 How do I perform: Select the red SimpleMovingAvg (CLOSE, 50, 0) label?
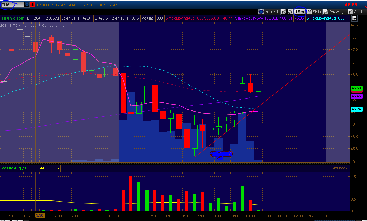pos(193,18)
